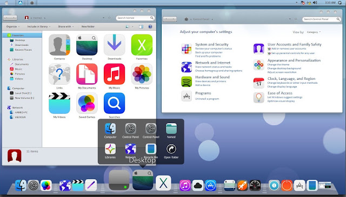
Task: Select Music under Libraries
Action: 18,69
